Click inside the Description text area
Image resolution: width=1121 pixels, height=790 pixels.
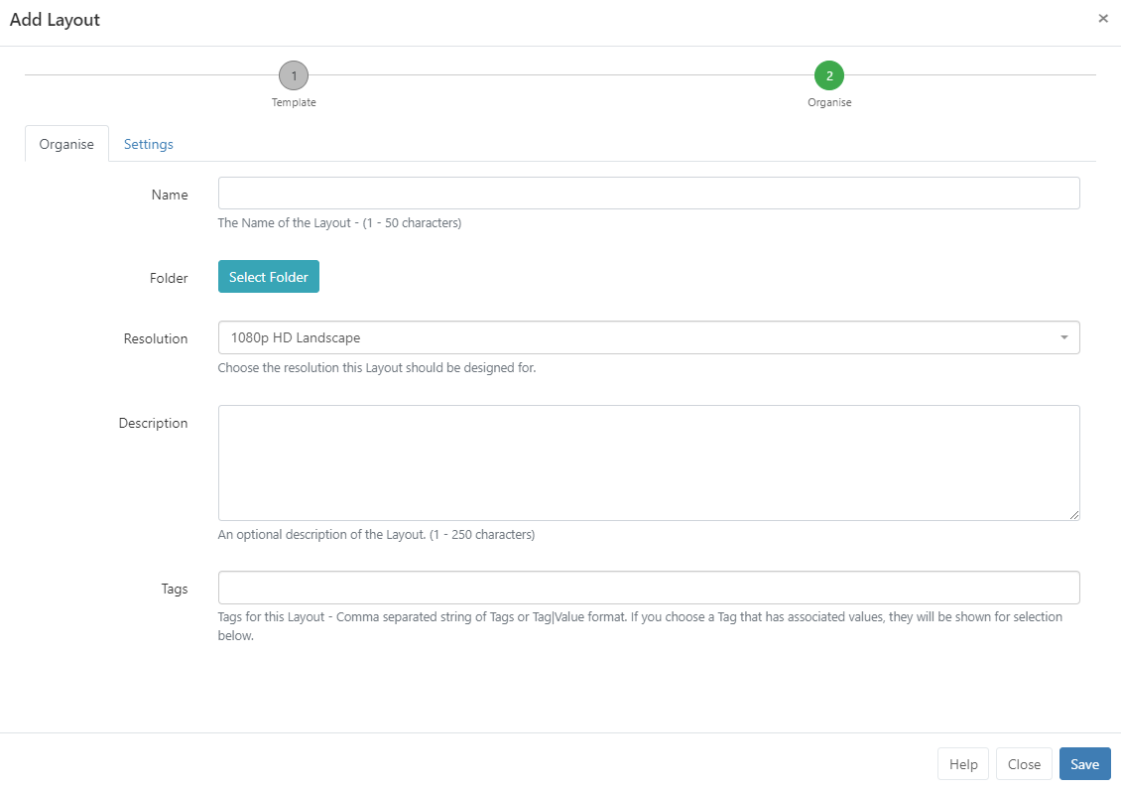point(648,461)
